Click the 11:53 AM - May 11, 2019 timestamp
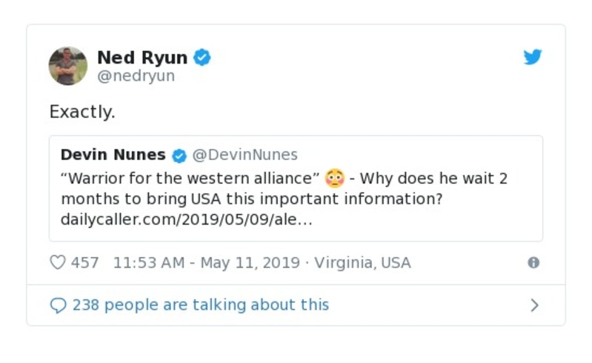Viewport: 592px width, 363px height. tap(206, 262)
